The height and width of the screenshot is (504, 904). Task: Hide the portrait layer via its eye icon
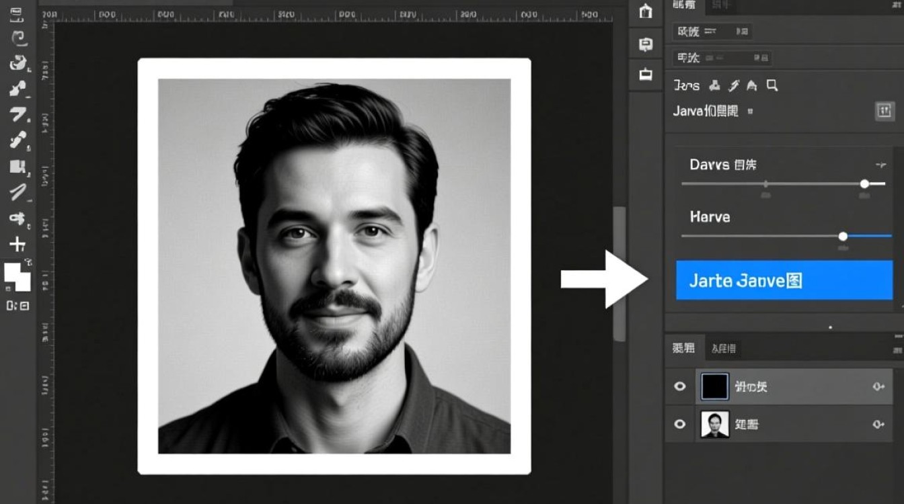pos(680,424)
